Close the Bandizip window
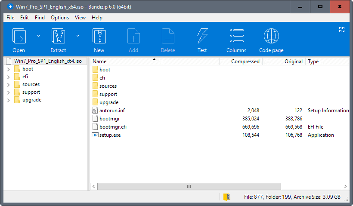The width and height of the screenshot is (353, 206). (x=340, y=7)
